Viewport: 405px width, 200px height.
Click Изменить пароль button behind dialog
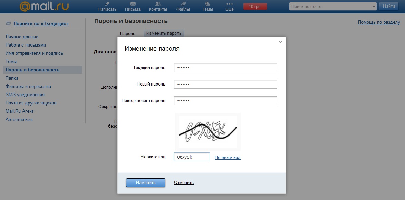[164, 33]
